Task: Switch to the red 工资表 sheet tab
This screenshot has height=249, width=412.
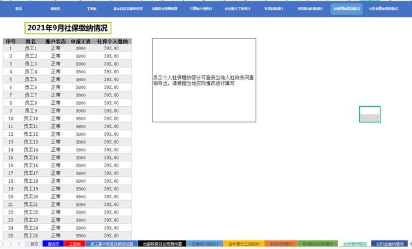Action: pyautogui.click(x=75, y=244)
